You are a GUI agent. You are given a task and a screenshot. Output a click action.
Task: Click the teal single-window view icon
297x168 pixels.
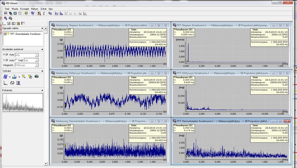tap(15, 13)
